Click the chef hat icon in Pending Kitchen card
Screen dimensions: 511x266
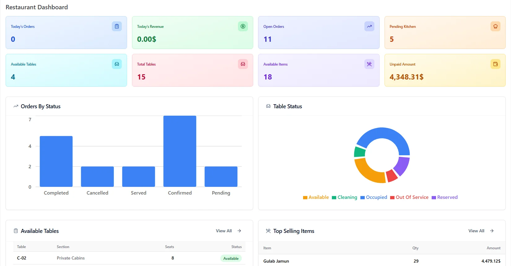coord(496,26)
